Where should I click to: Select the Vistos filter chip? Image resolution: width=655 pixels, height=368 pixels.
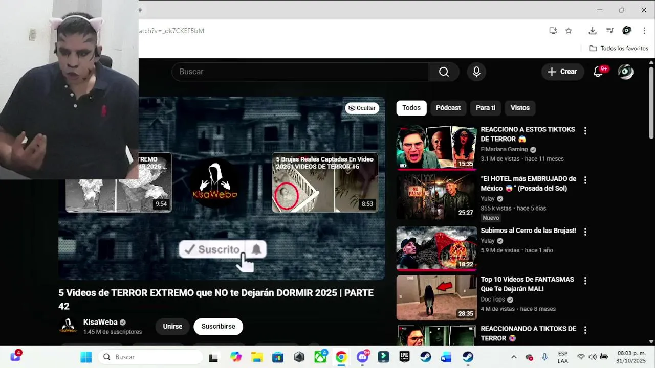click(x=520, y=108)
